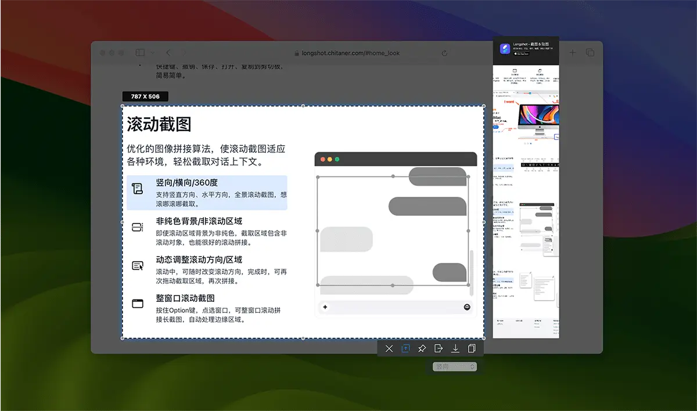Image resolution: width=697 pixels, height=411 pixels.
Task: Open a new tab with the plus icon
Action: coord(572,52)
